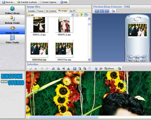Open the Online Library section
Viewport: 151px width, 120px height.
pos(12,10)
